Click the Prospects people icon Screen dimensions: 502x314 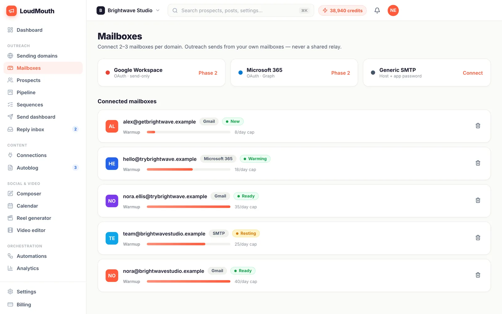10,80
